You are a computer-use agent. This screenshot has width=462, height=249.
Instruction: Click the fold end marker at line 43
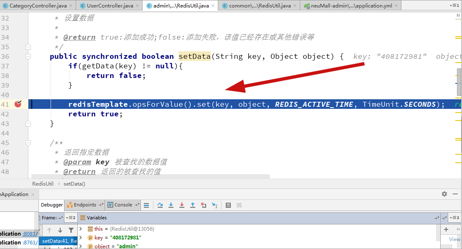click(28, 123)
